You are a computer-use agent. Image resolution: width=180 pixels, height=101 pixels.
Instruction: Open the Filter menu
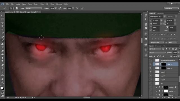[42, 4]
